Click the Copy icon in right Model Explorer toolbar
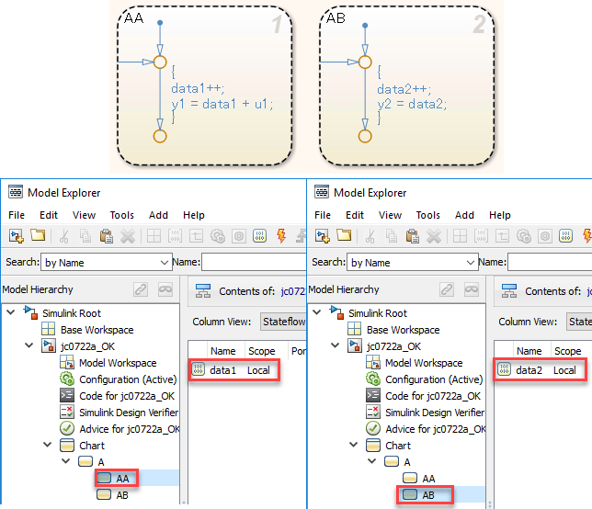The width and height of the screenshot is (592, 509). coord(392,236)
